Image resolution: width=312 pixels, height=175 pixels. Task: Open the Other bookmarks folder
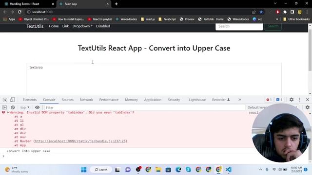click(x=296, y=19)
